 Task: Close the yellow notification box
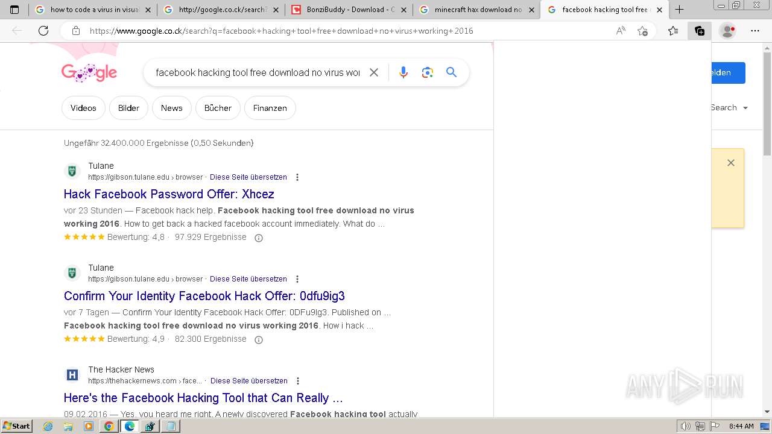click(731, 163)
